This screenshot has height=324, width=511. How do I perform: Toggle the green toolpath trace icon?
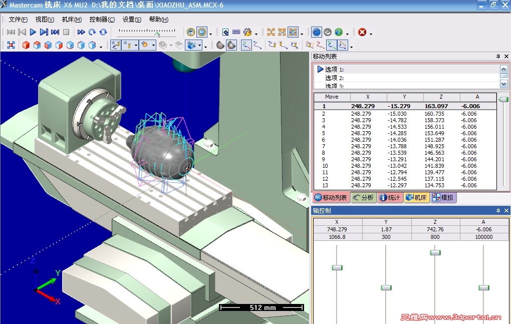[x=246, y=45]
